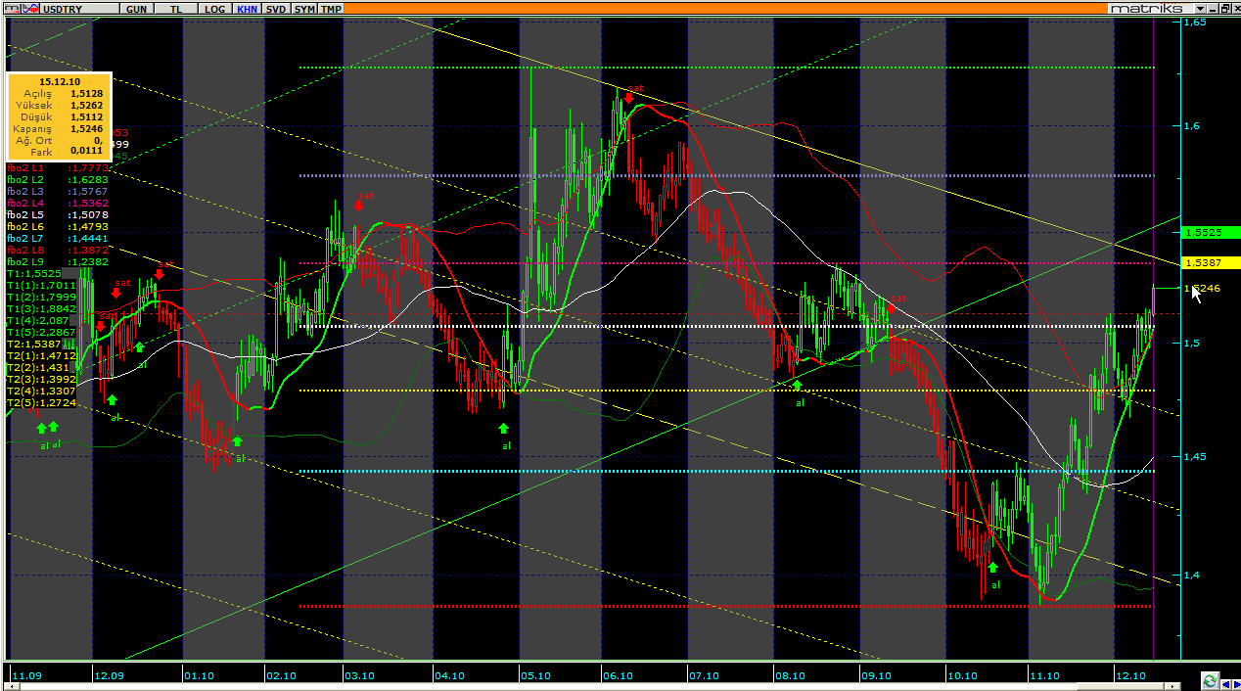This screenshot has height=691, width=1241.
Task: Toggle the LOG scale button
Action: (214, 9)
